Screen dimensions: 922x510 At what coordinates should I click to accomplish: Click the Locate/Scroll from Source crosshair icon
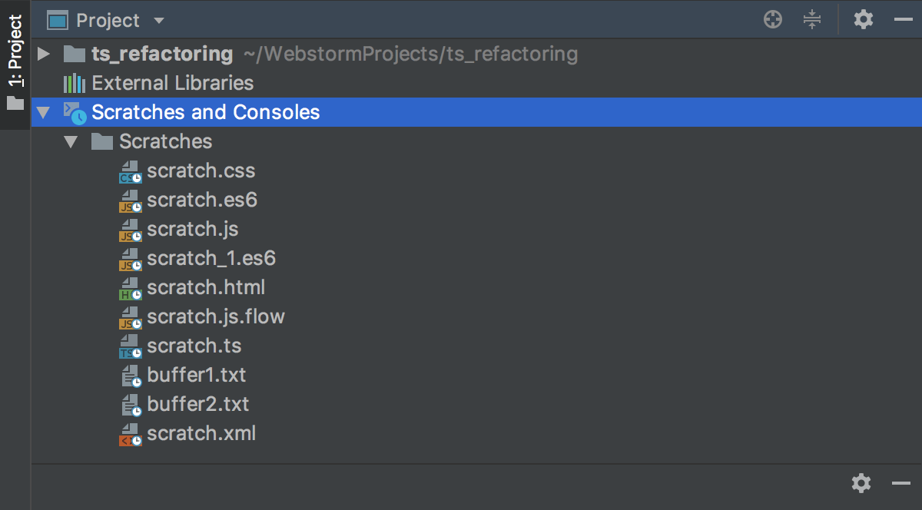(x=773, y=20)
